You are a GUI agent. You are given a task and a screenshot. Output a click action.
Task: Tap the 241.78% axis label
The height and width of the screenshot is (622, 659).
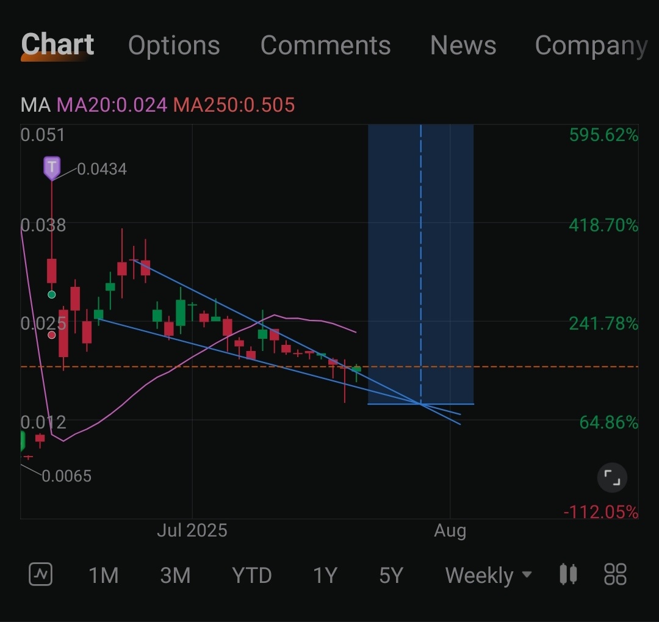tap(603, 324)
